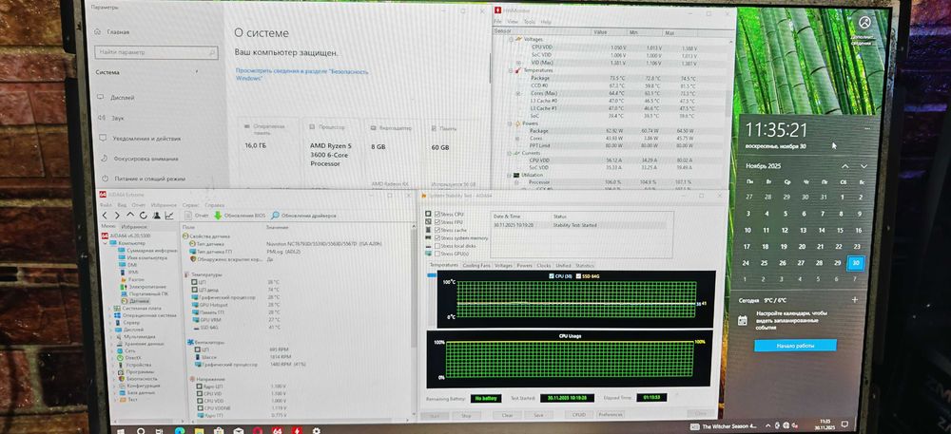The image size is (951, 434).
Task: Click CPUID button in Stability Test
Action: [578, 415]
